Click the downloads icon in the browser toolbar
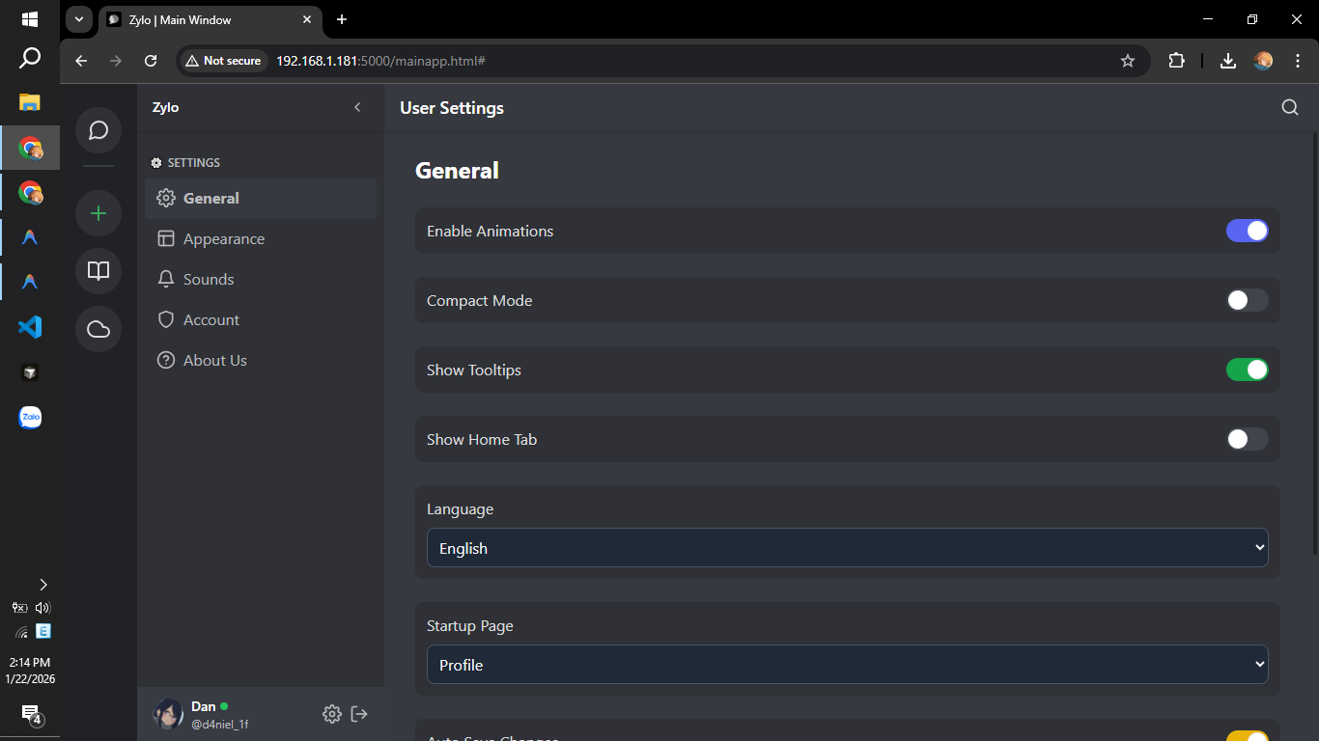 point(1227,60)
